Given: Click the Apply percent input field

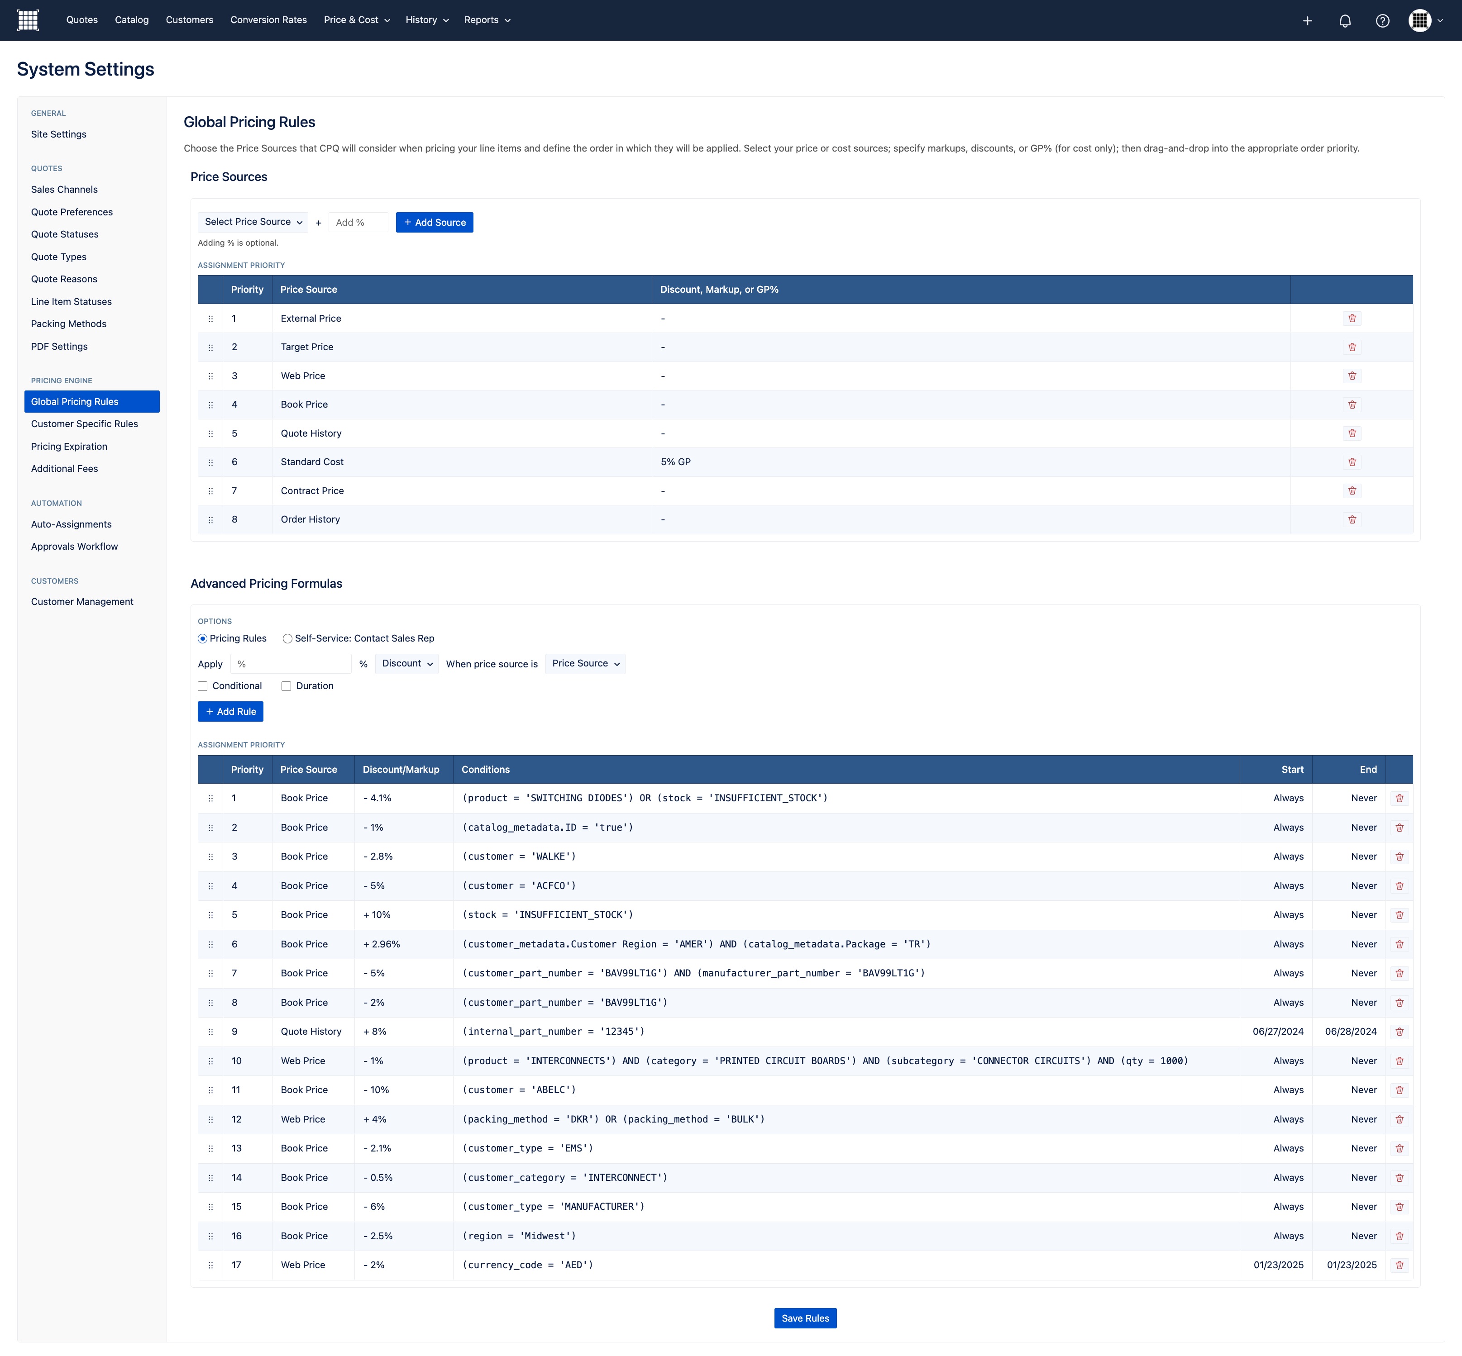Looking at the screenshot, I should tap(291, 664).
